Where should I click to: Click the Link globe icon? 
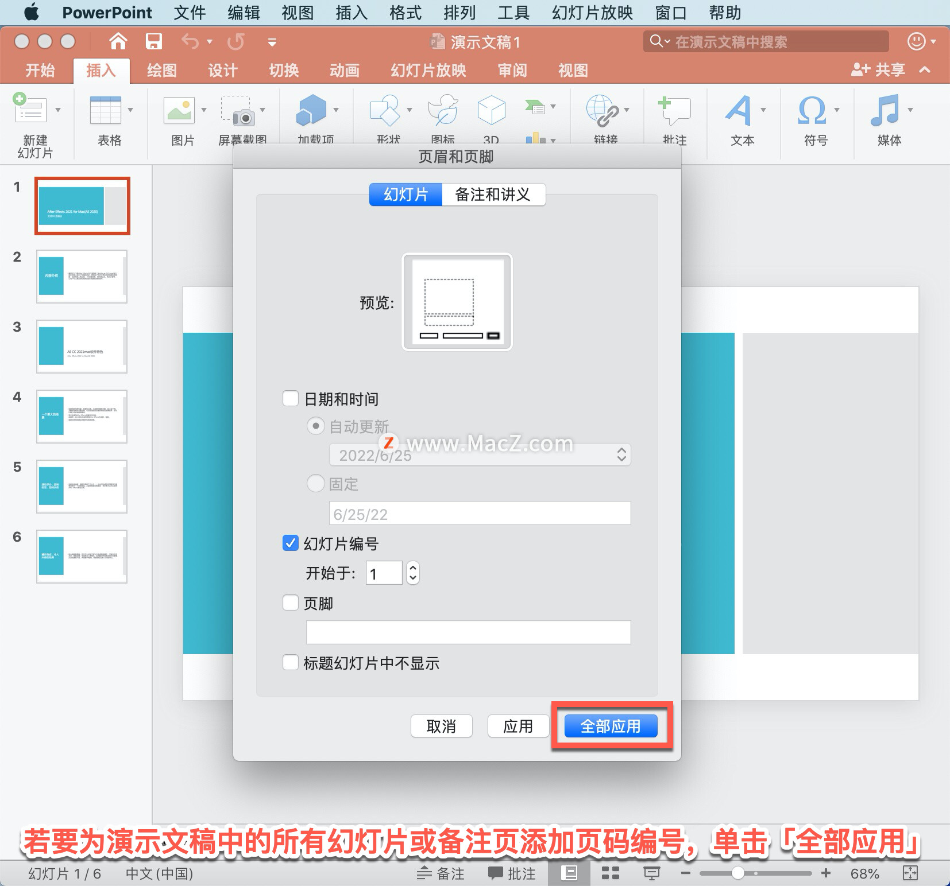click(603, 111)
